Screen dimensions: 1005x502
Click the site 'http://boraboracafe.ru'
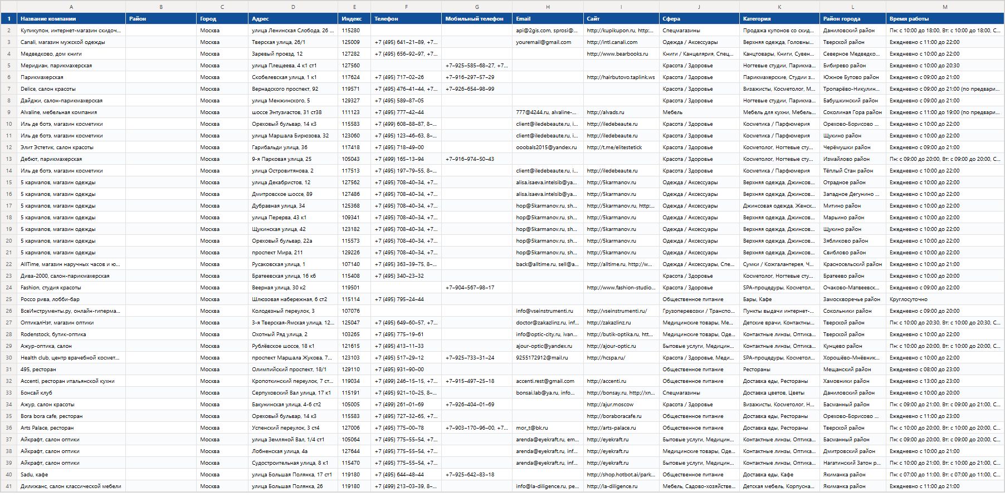point(621,416)
